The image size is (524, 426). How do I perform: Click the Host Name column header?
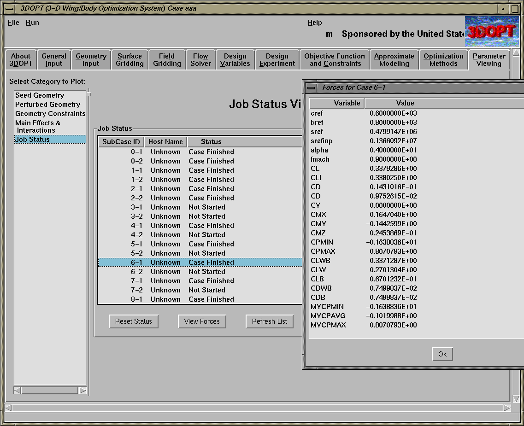click(x=165, y=142)
